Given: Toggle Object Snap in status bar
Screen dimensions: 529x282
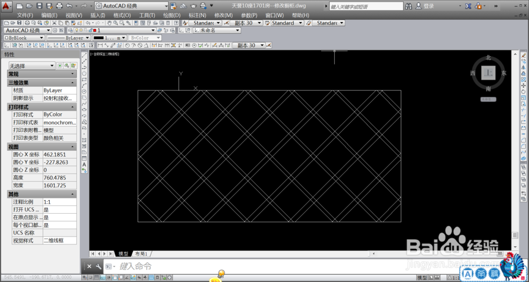Looking at the screenshot, I should [115, 278].
